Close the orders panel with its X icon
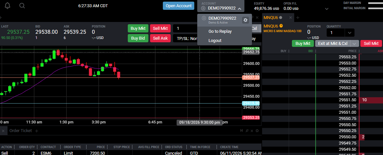383x155 pixels. click(252, 131)
